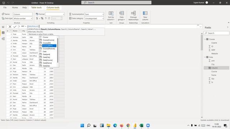Select the amt field under Data
230x129 pixels.
pyautogui.click(x=213, y=61)
